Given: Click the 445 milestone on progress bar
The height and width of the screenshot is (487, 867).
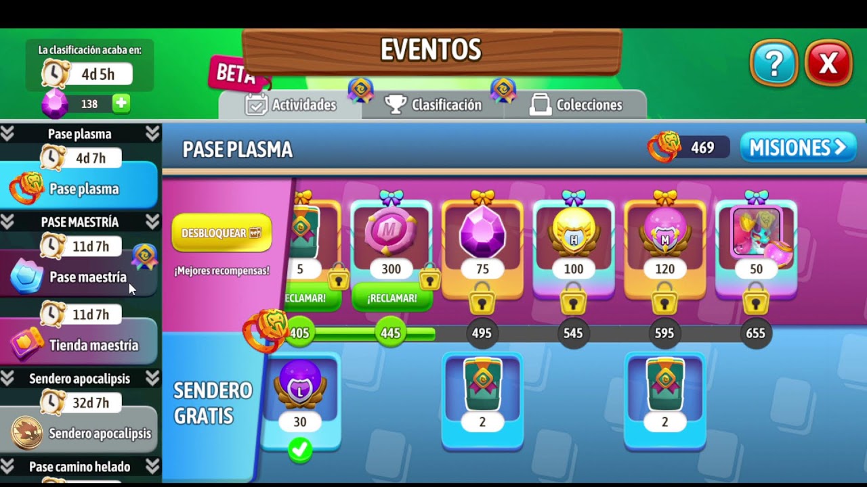Looking at the screenshot, I should point(390,333).
